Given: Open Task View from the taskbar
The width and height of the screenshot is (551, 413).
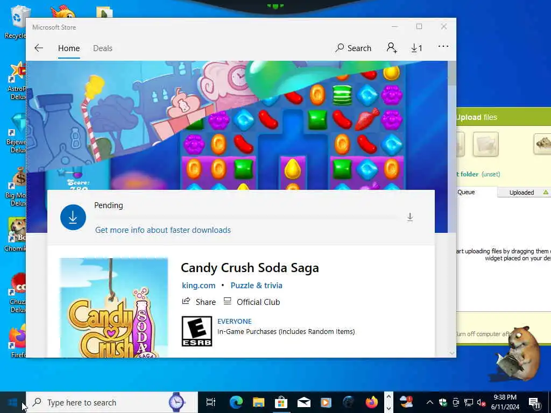Looking at the screenshot, I should tap(210, 402).
